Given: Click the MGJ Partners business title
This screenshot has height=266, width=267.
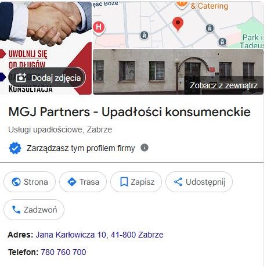Looking at the screenshot, I should pyautogui.click(x=129, y=112).
